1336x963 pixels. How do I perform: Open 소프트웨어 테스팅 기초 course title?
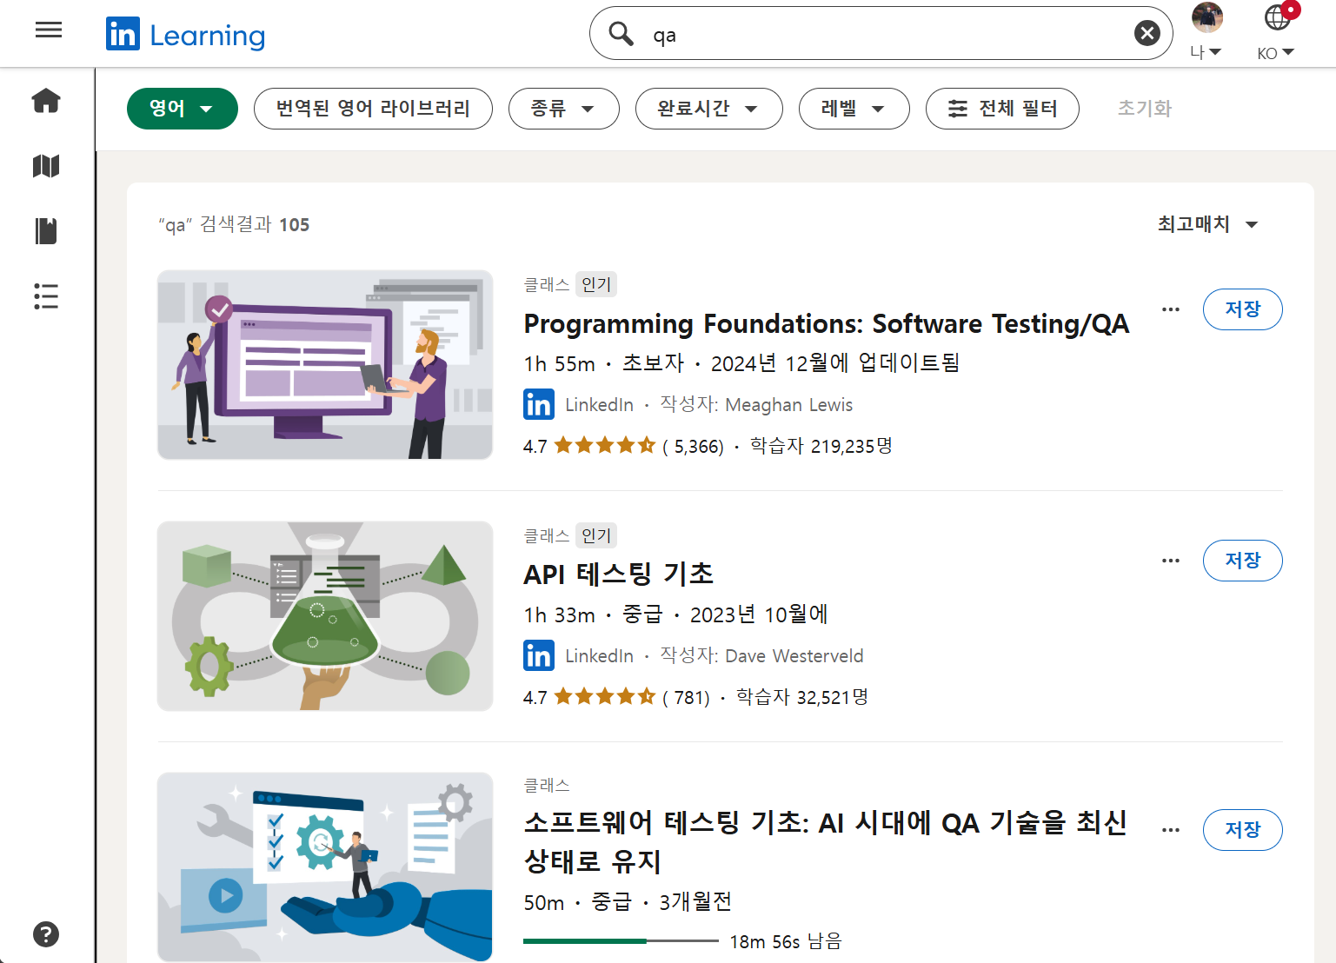[826, 841]
